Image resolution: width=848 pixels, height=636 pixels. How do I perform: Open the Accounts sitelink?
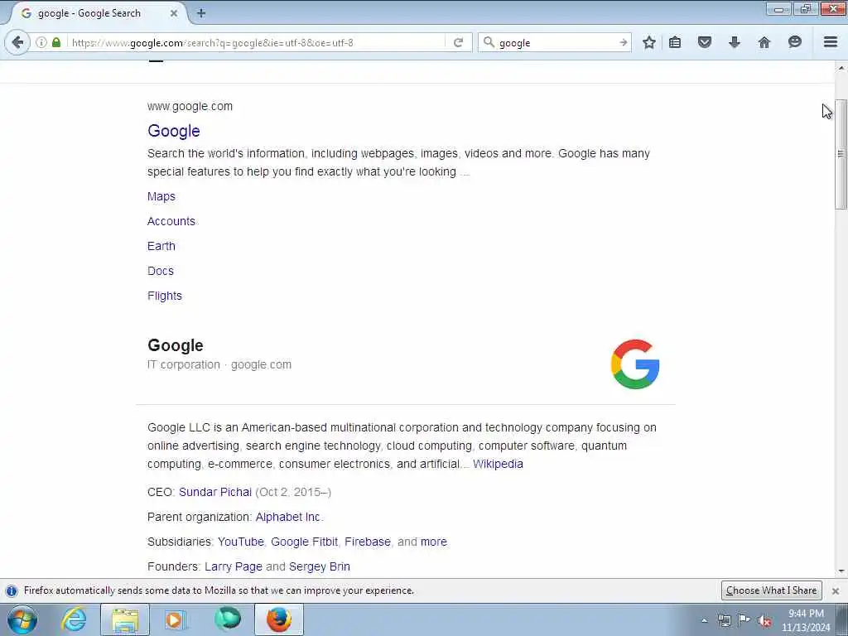(171, 221)
